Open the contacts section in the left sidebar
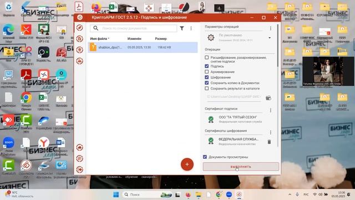The width and height of the screenshot is (355, 200). click(79, 61)
